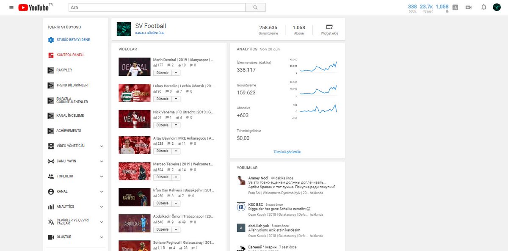Click the Kanal person icon
The image size is (508, 251).
(x=51, y=191)
